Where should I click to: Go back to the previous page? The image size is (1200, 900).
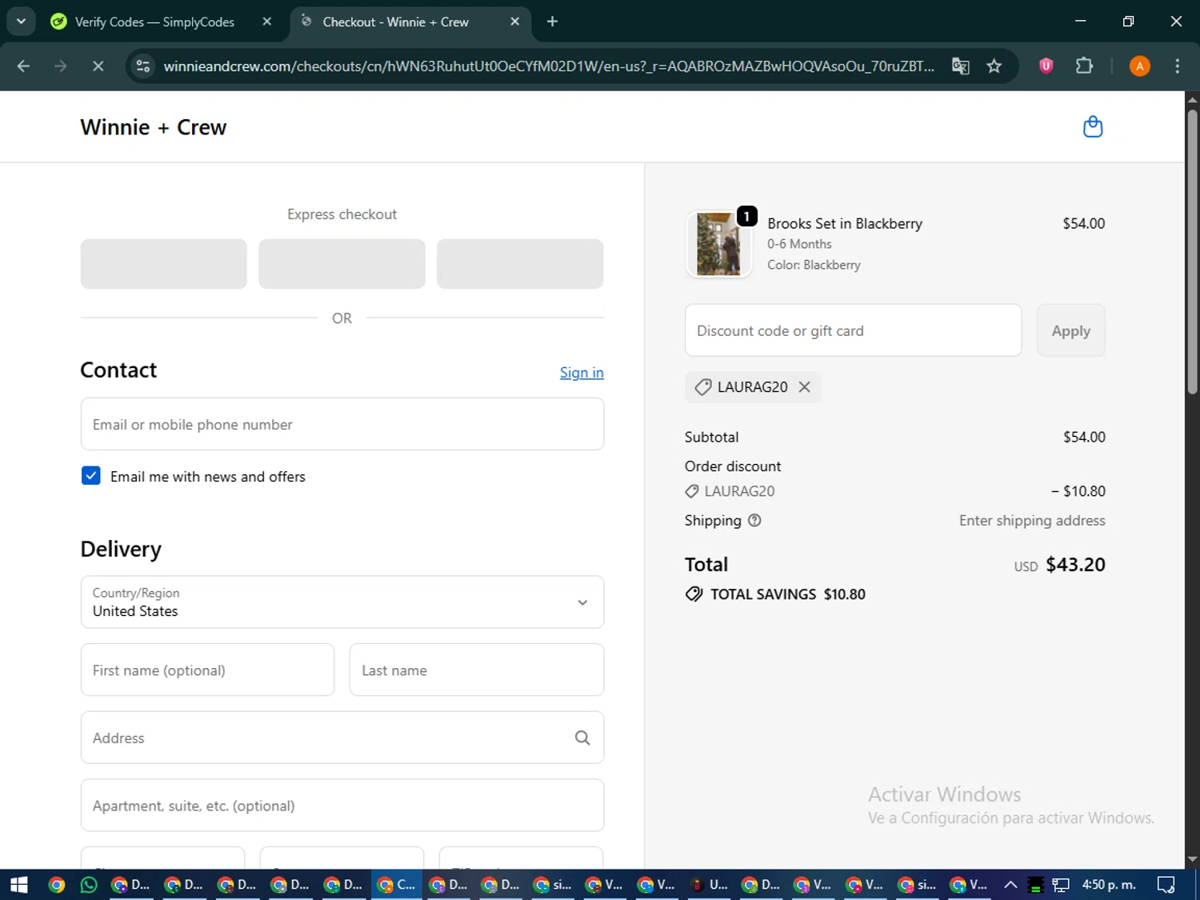pos(23,66)
